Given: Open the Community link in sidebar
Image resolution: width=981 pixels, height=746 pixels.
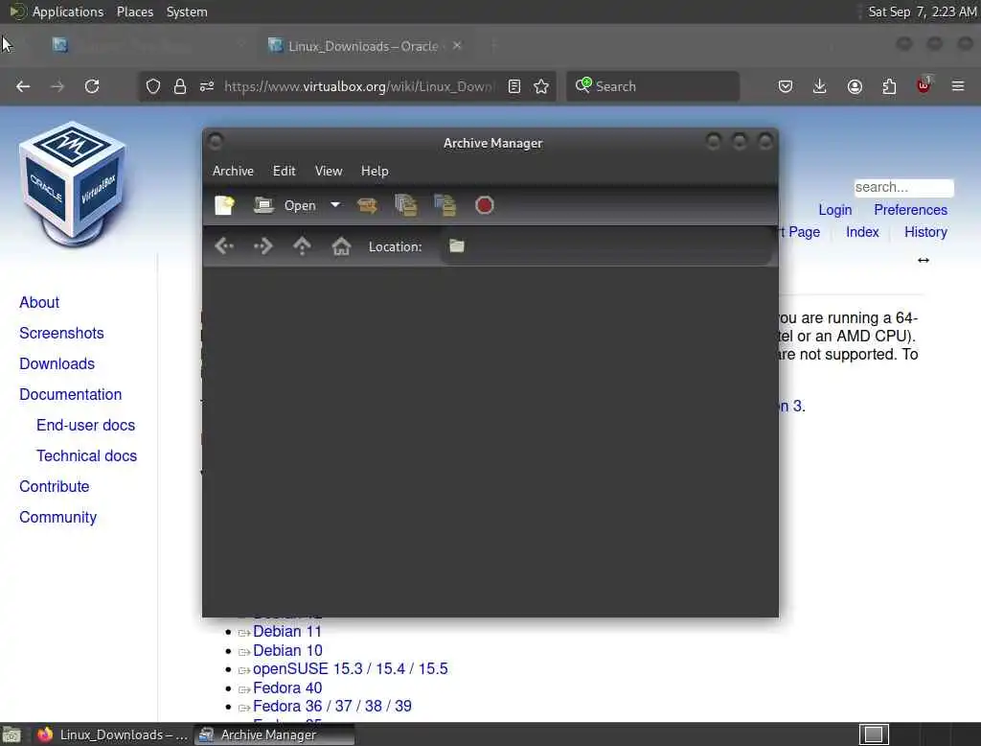Looking at the screenshot, I should pyautogui.click(x=58, y=518).
